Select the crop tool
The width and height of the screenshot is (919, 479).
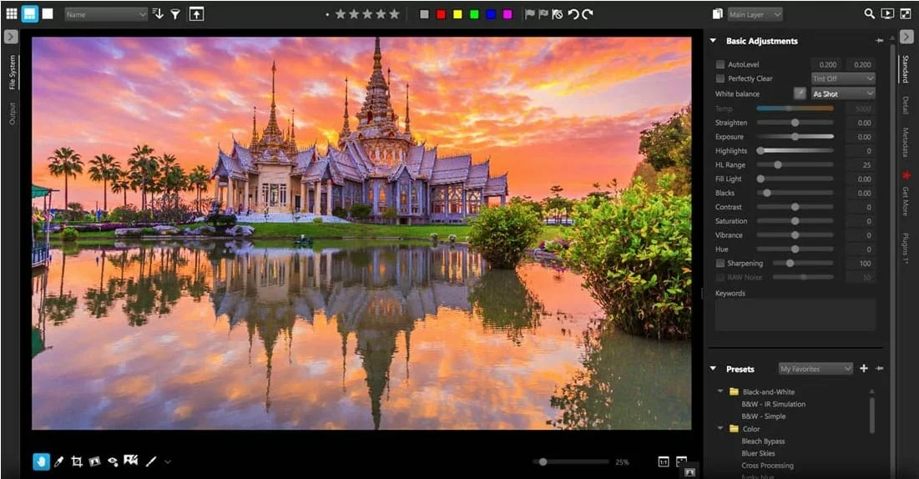[76, 462]
